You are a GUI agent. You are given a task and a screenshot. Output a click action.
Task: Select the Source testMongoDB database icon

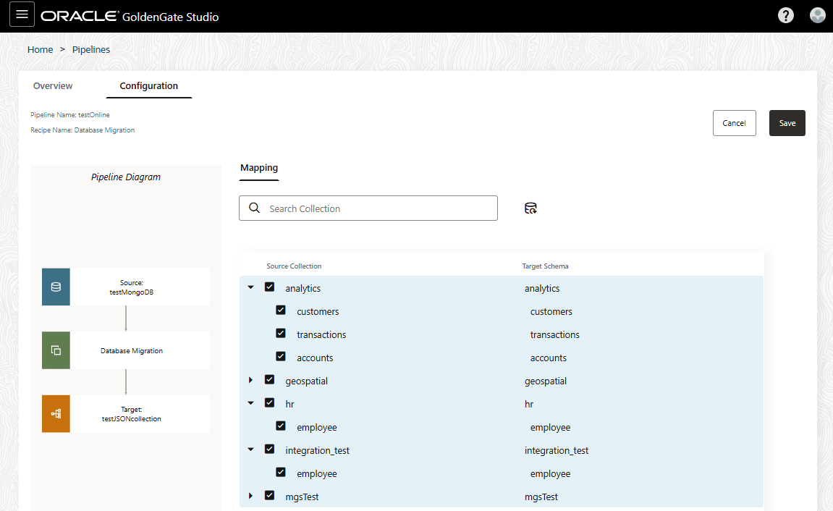[x=56, y=287]
